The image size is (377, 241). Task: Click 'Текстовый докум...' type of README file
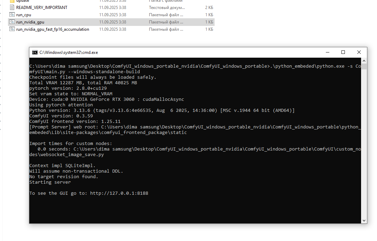coord(167,8)
